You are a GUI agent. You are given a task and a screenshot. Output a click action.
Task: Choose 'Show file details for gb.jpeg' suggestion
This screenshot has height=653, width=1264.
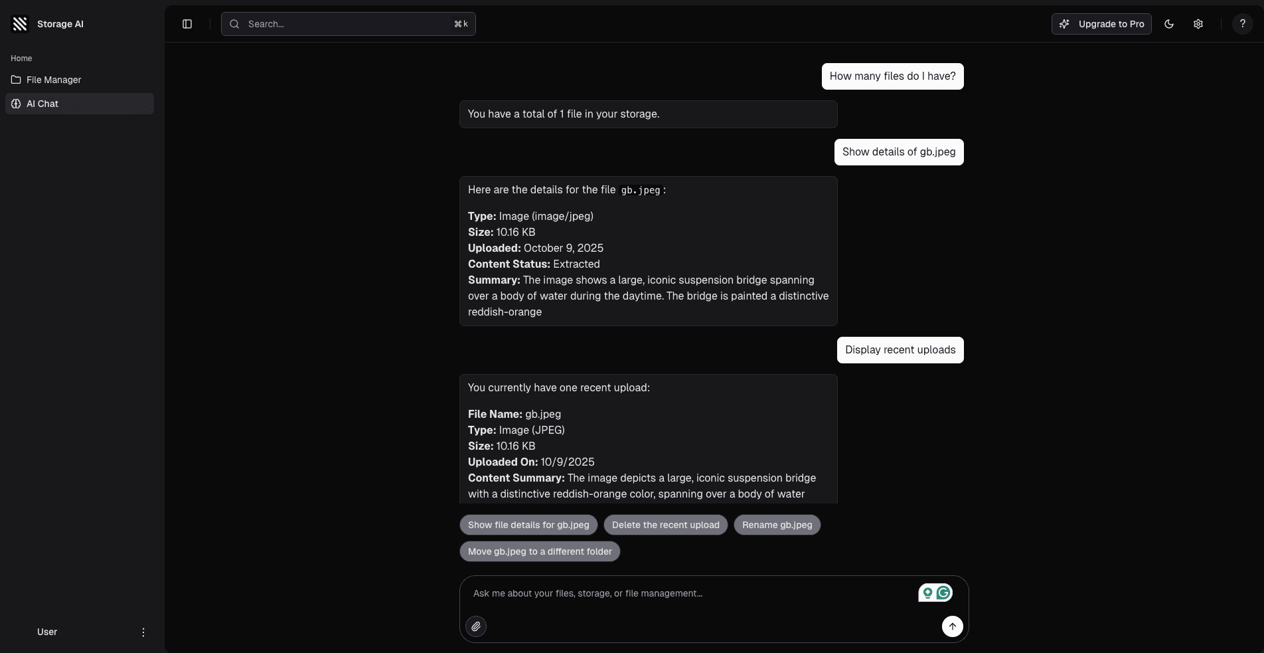528,525
